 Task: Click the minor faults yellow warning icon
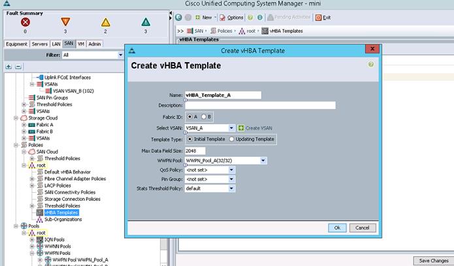105,22
